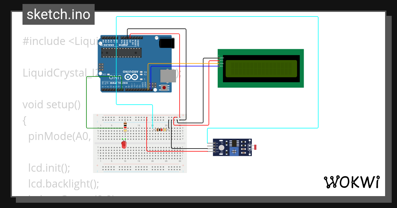Viewport: 397px width, 208px height.
Task: Click the red photoresistor on the sensor module
Action: pos(255,147)
